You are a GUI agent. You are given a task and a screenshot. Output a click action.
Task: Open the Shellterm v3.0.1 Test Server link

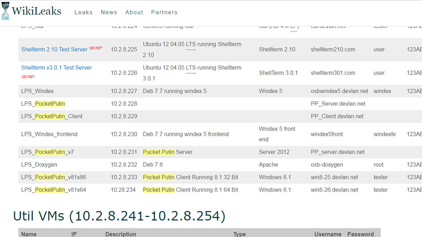coord(56,67)
